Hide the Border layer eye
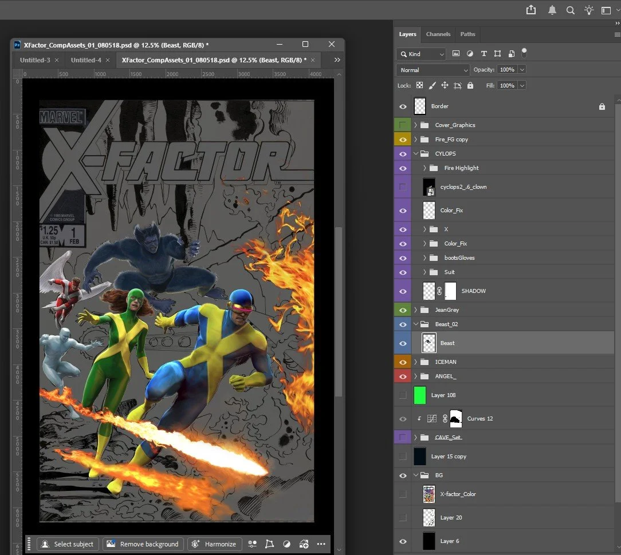The height and width of the screenshot is (555, 621). [x=403, y=106]
